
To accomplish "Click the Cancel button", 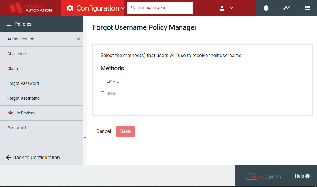I will coord(104,131).
